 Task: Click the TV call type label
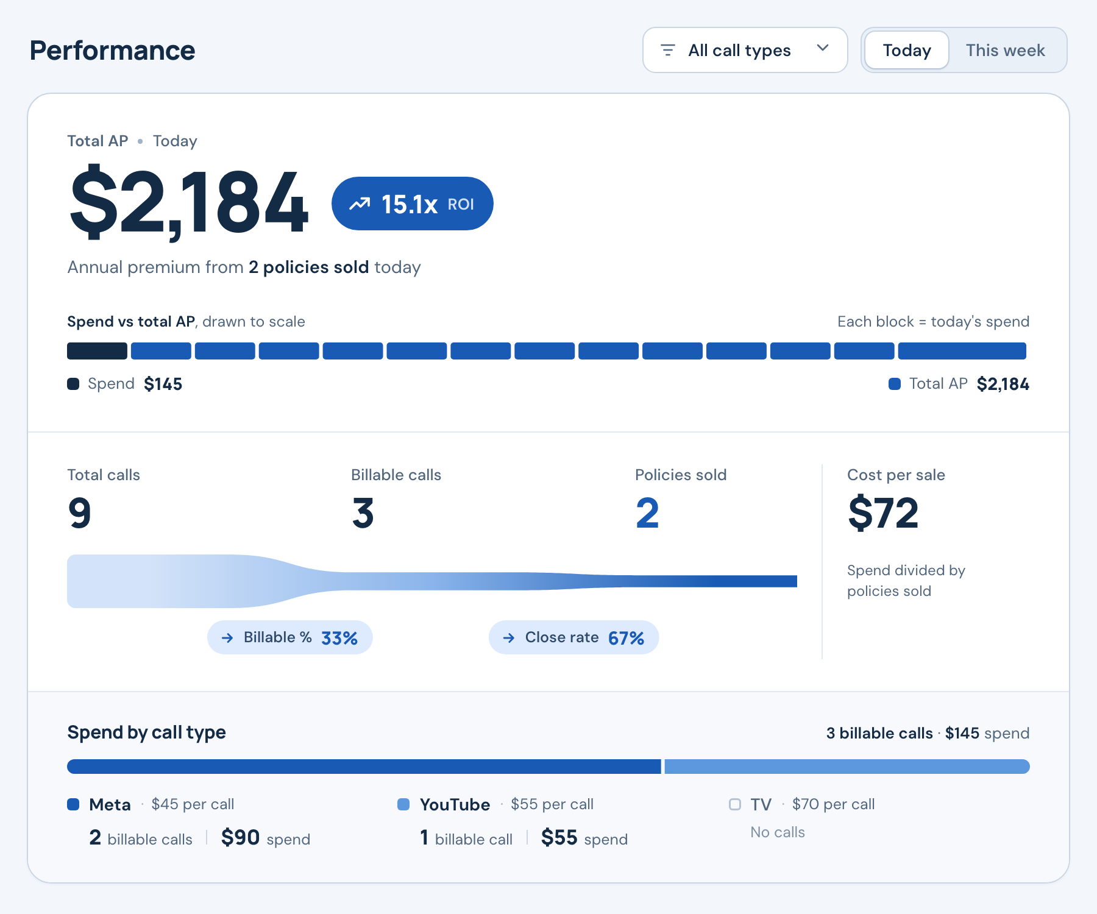(761, 804)
